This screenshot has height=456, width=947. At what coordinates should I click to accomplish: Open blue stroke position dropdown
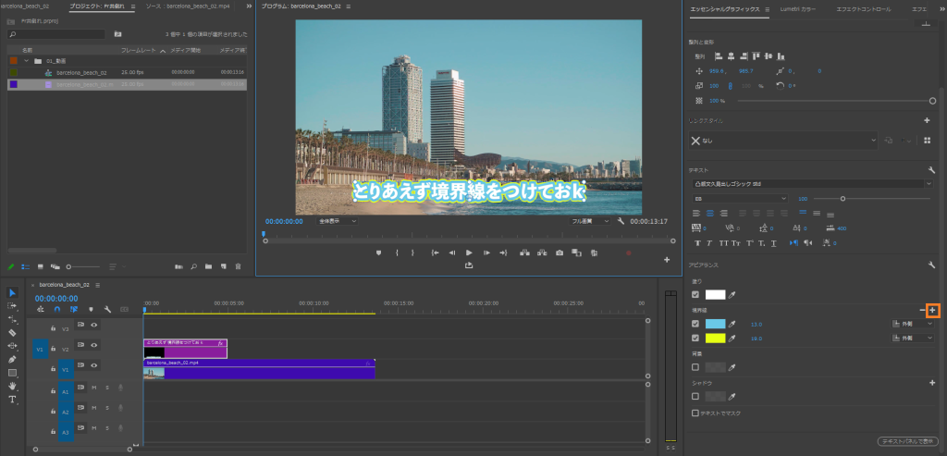[913, 324]
